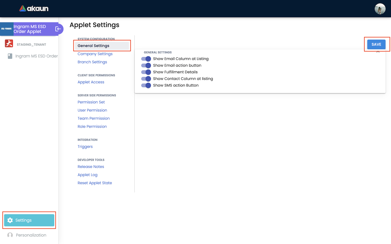This screenshot has width=391, height=244.
Task: Toggle Show Email action button switch
Action: coord(146,66)
